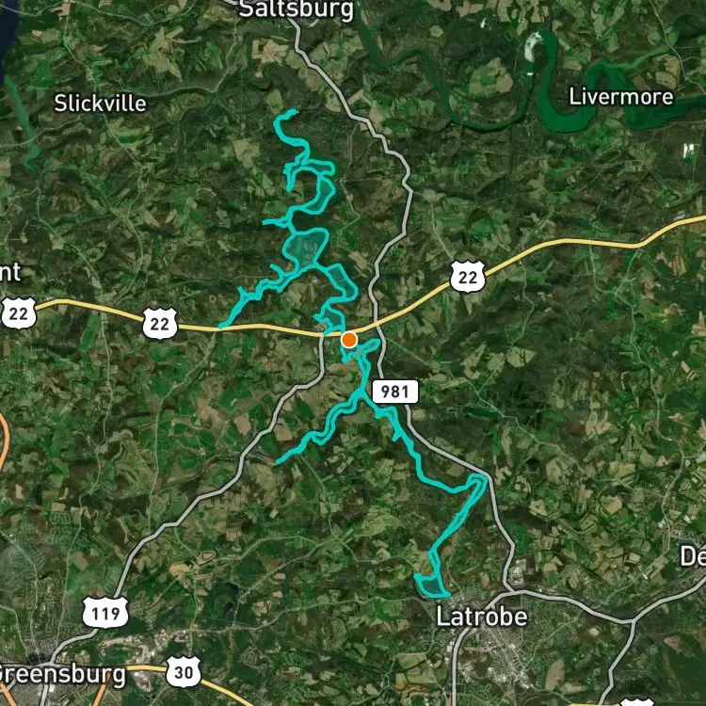The image size is (706, 706).
Task: Click the Greensburg city label
Action: click(62, 675)
